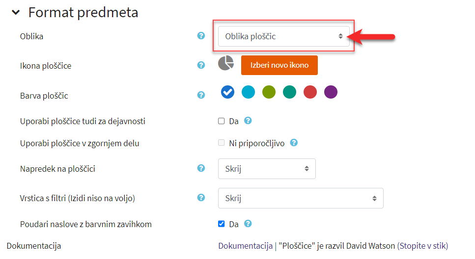475x259 pixels.
Task: Toggle Ni priporočljivo checkbox
Action: 222,143
